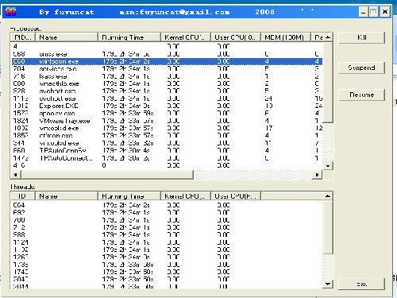Click the threads list scroll up arrow

tap(328, 196)
